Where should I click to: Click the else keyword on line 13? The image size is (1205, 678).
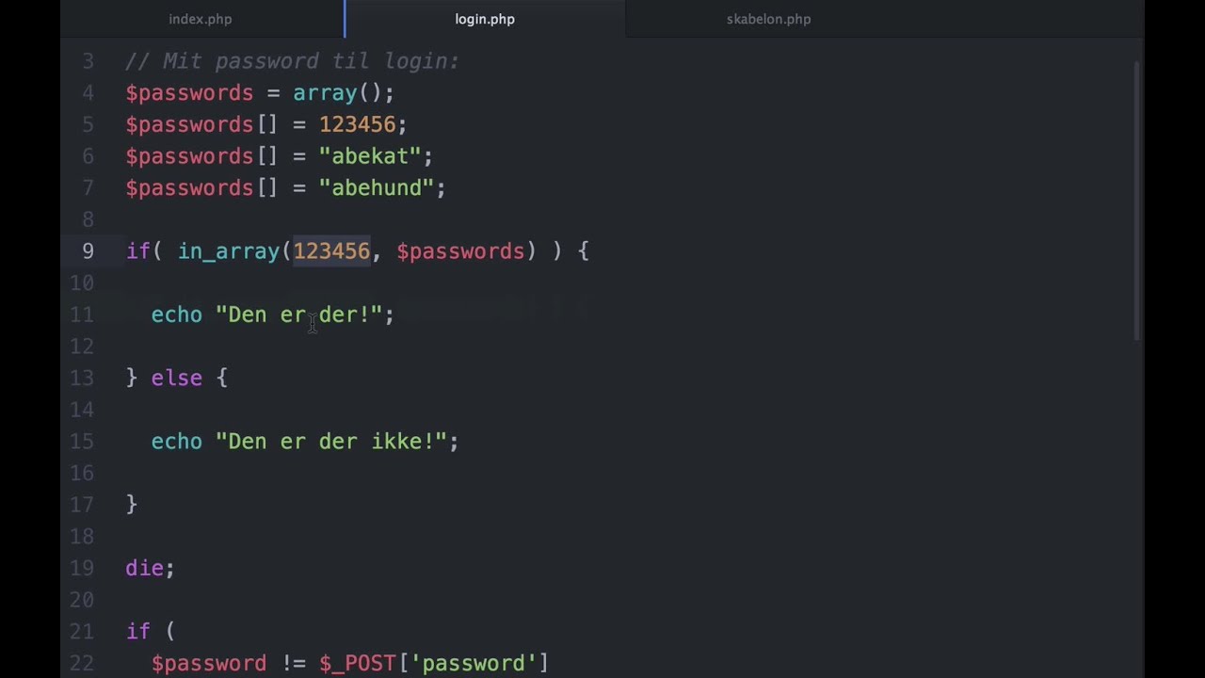pyautogui.click(x=176, y=377)
